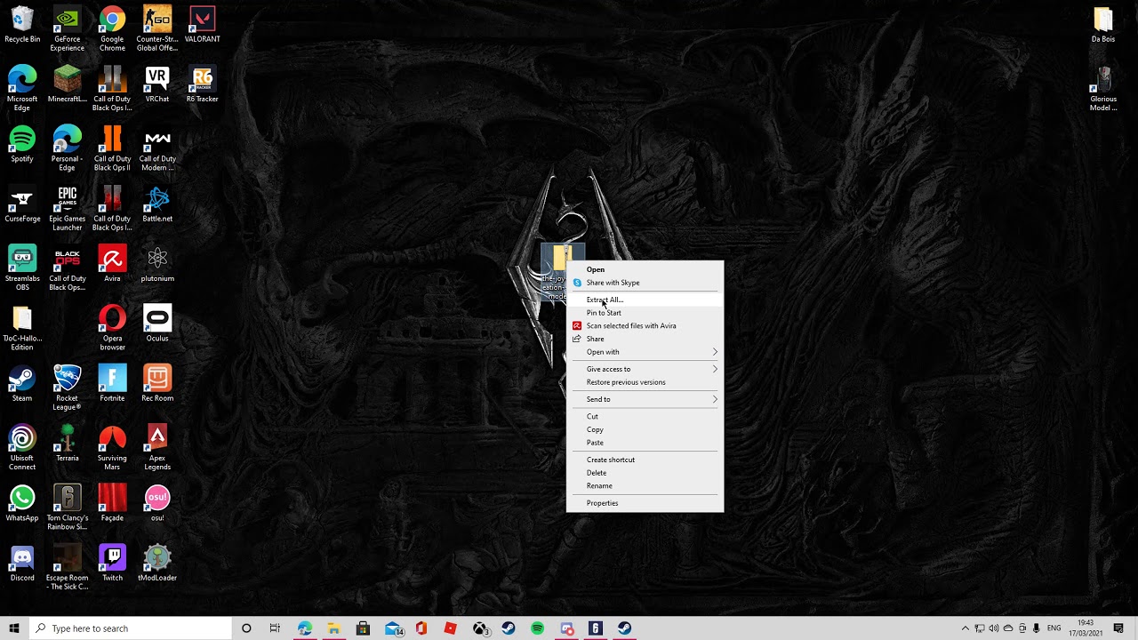This screenshot has width=1138, height=640.
Task: Open File Explorer from the taskbar
Action: 333,628
